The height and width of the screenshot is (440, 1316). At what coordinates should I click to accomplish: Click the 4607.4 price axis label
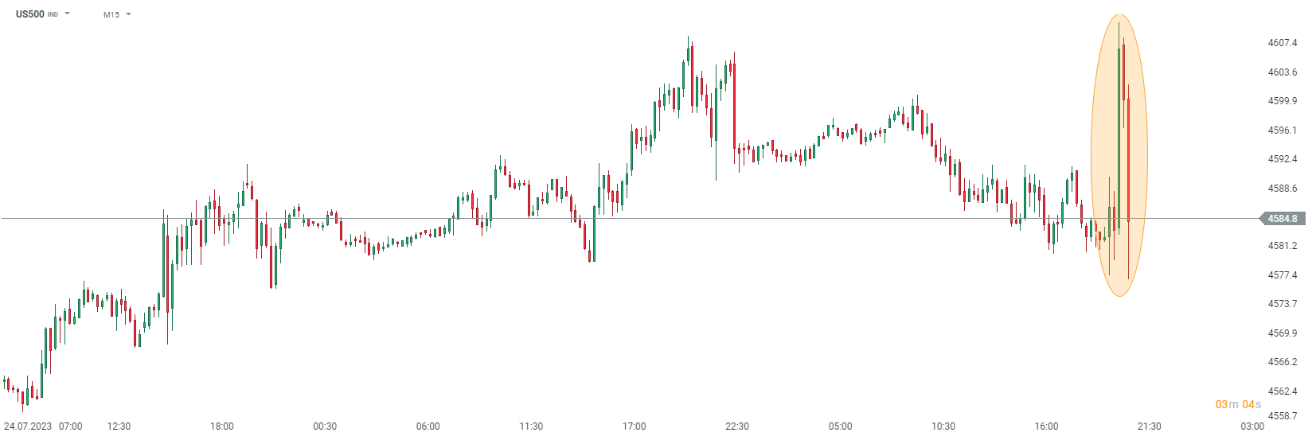tap(1282, 43)
